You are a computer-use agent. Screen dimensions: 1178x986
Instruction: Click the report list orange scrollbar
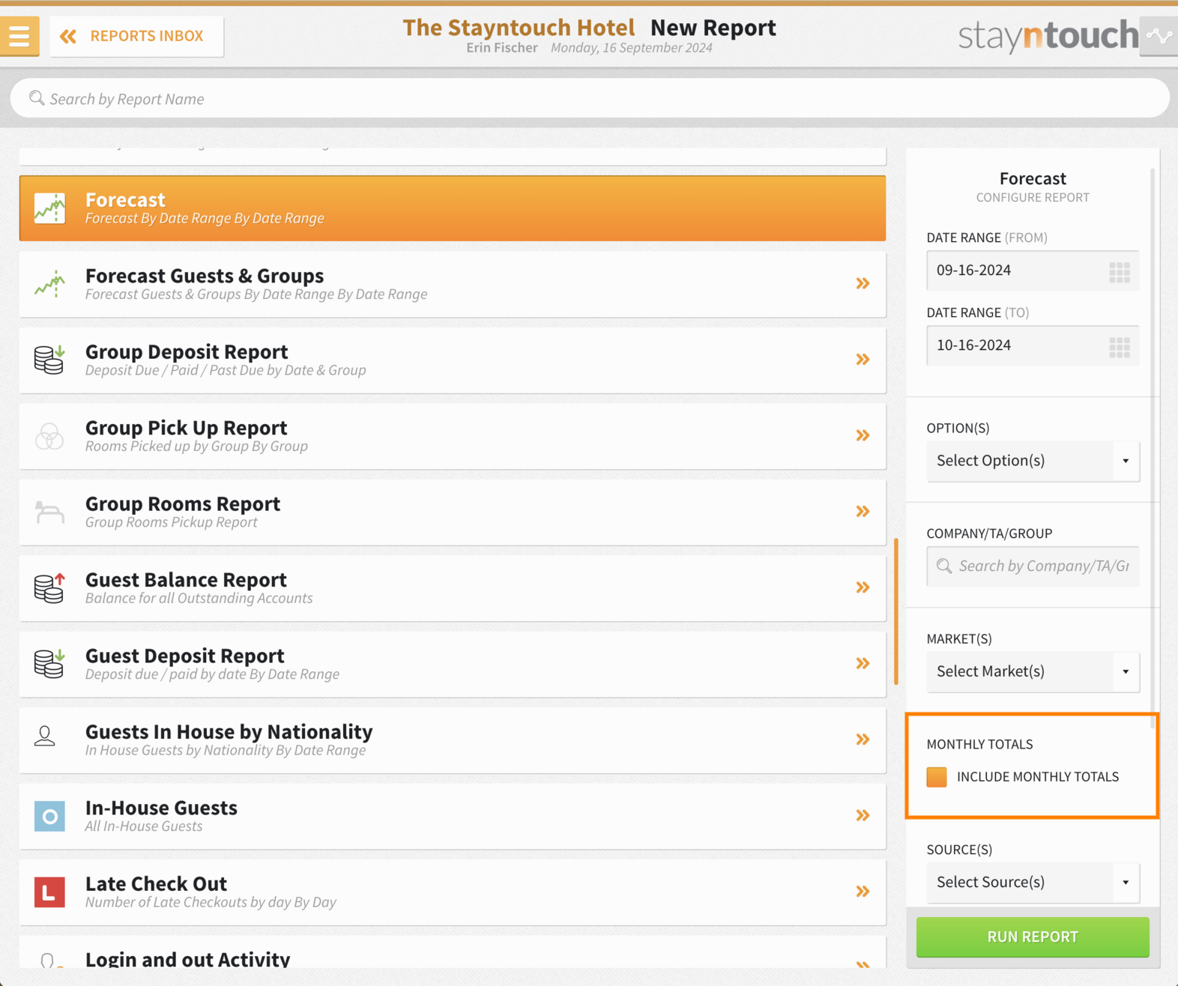896,611
